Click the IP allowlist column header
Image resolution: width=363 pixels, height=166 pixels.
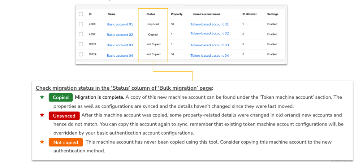pyautogui.click(x=249, y=14)
